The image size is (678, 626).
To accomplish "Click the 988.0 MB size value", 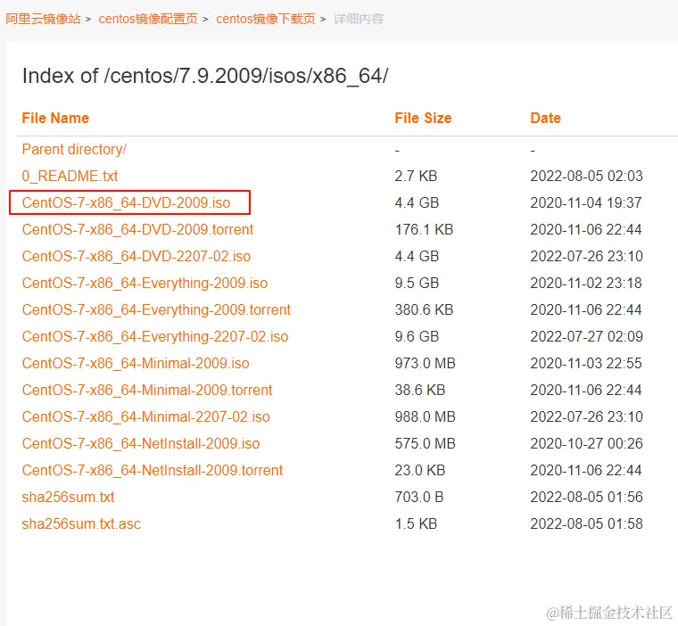I will [x=425, y=416].
